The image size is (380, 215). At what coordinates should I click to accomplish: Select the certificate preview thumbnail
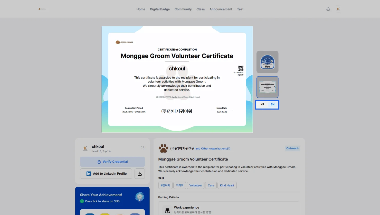(x=267, y=87)
